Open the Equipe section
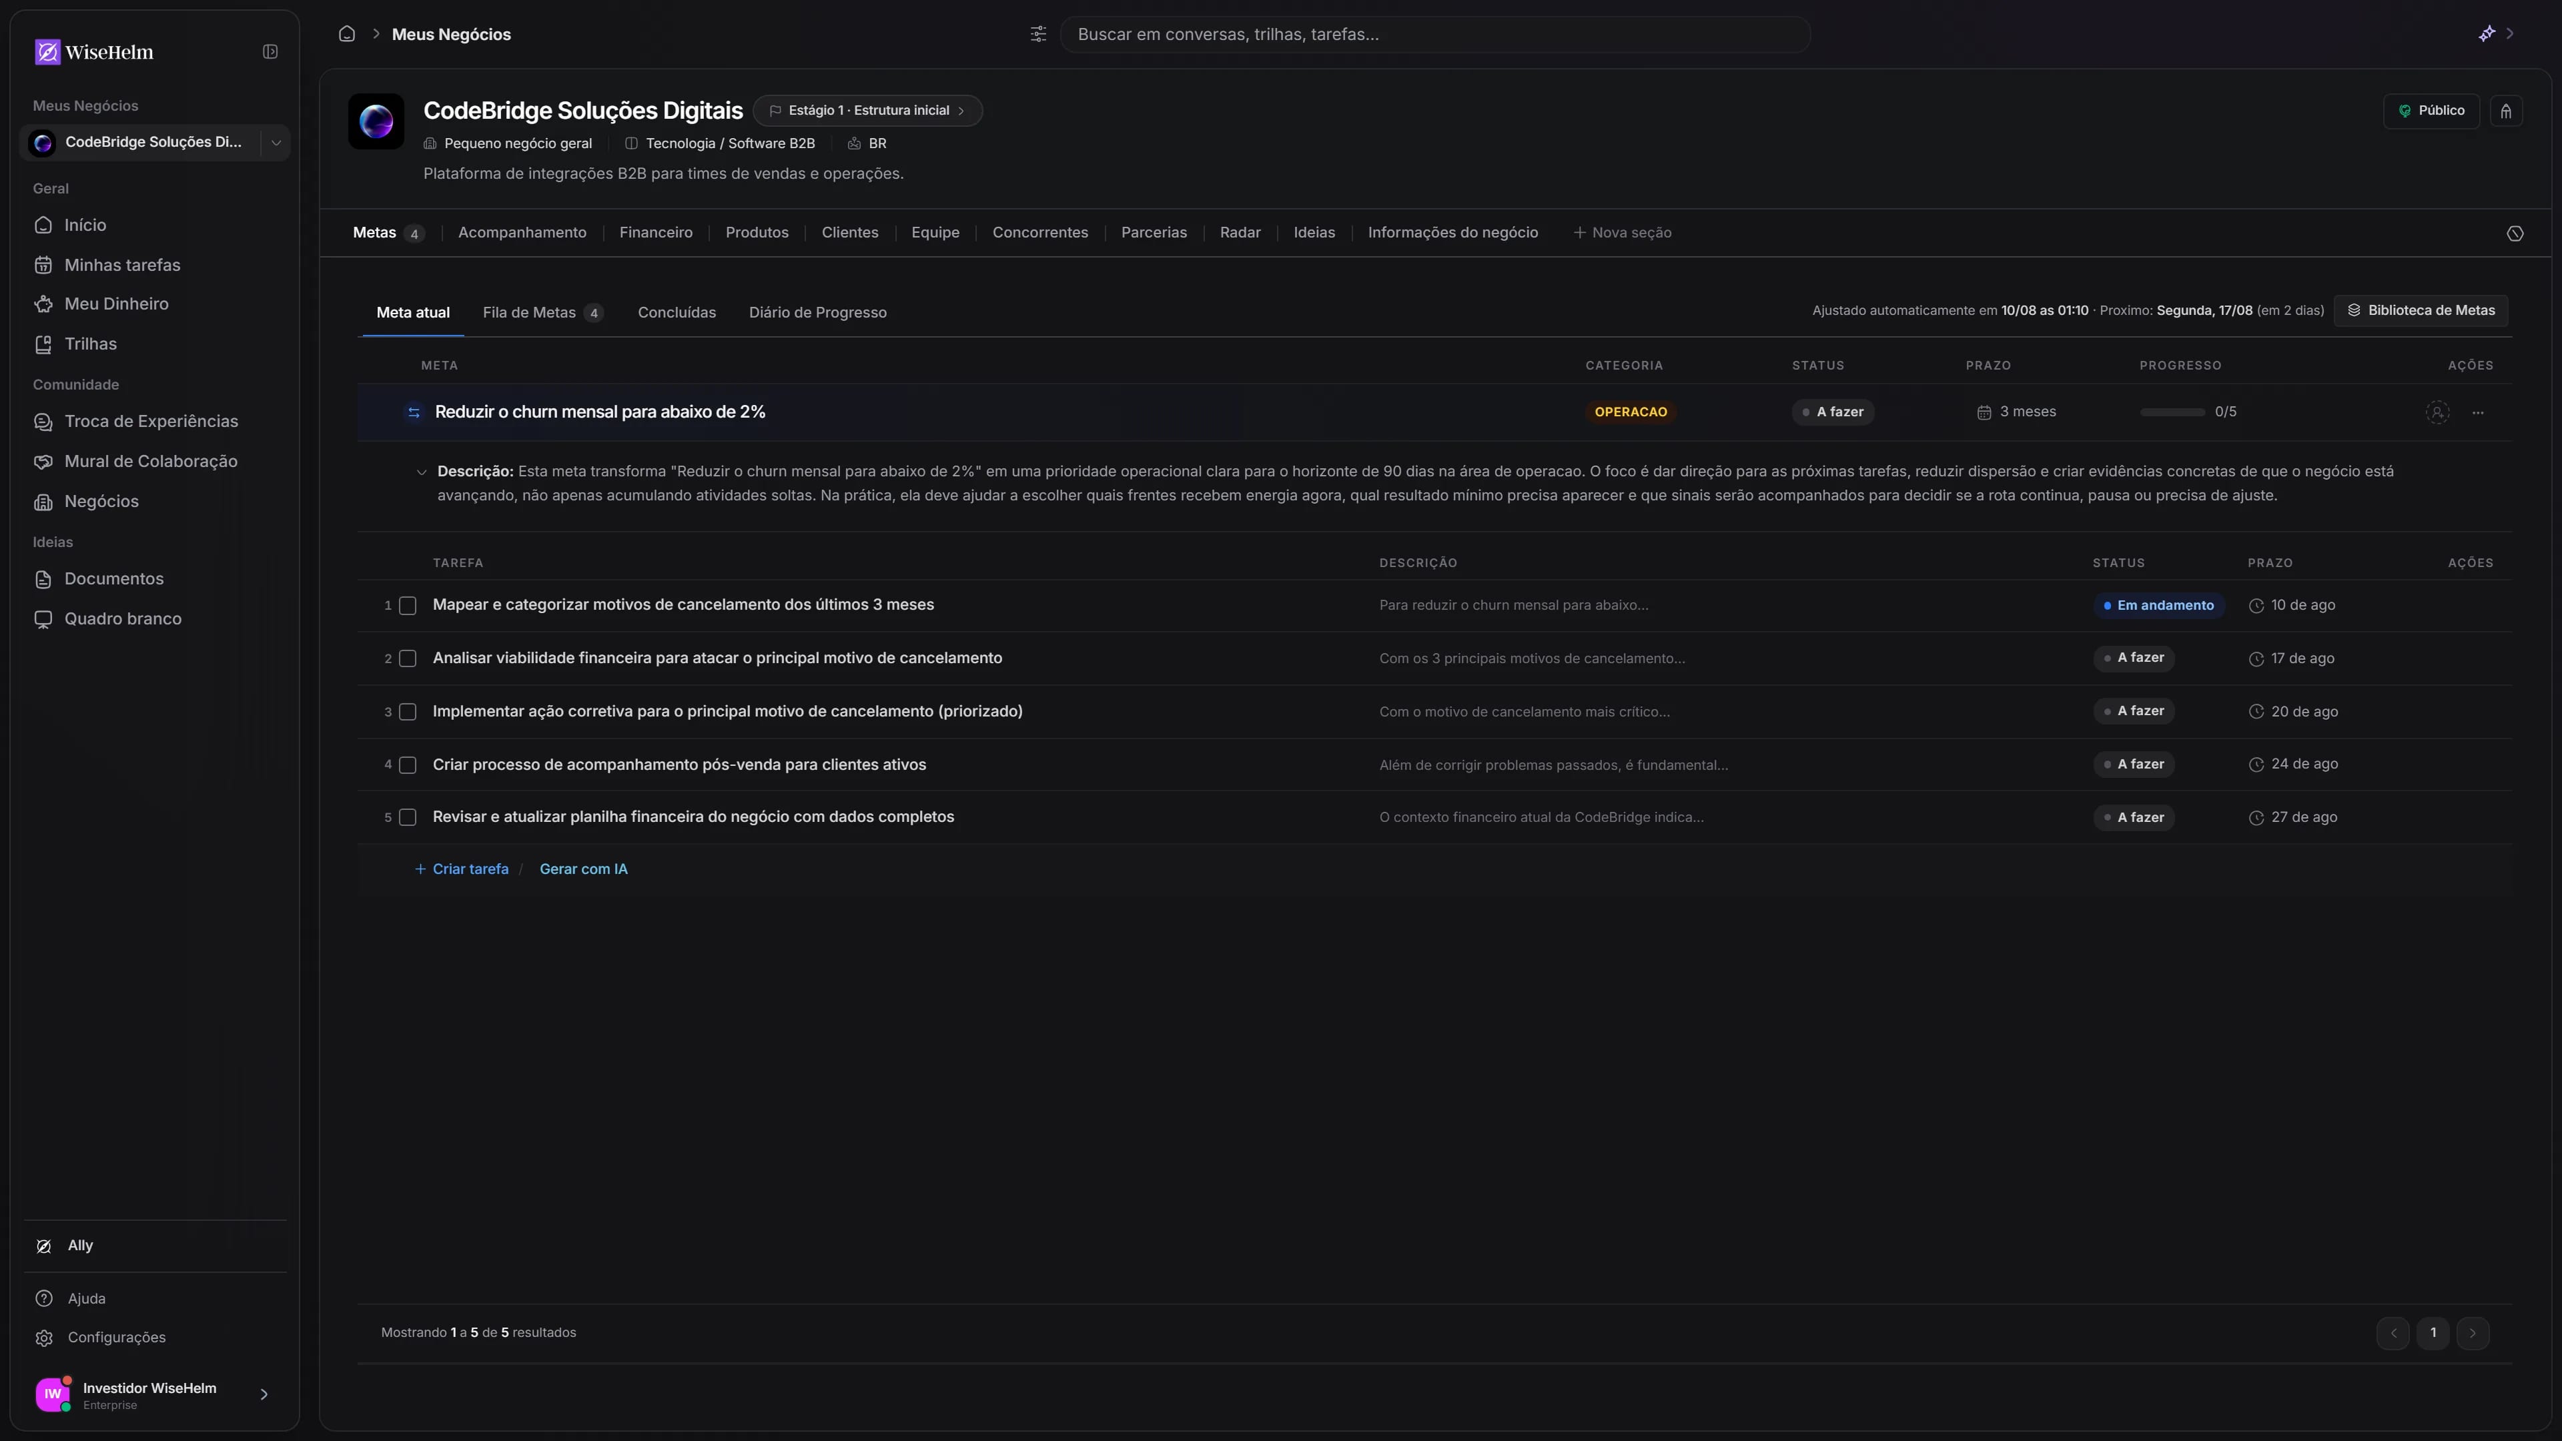Image resolution: width=2562 pixels, height=1441 pixels. (x=935, y=233)
